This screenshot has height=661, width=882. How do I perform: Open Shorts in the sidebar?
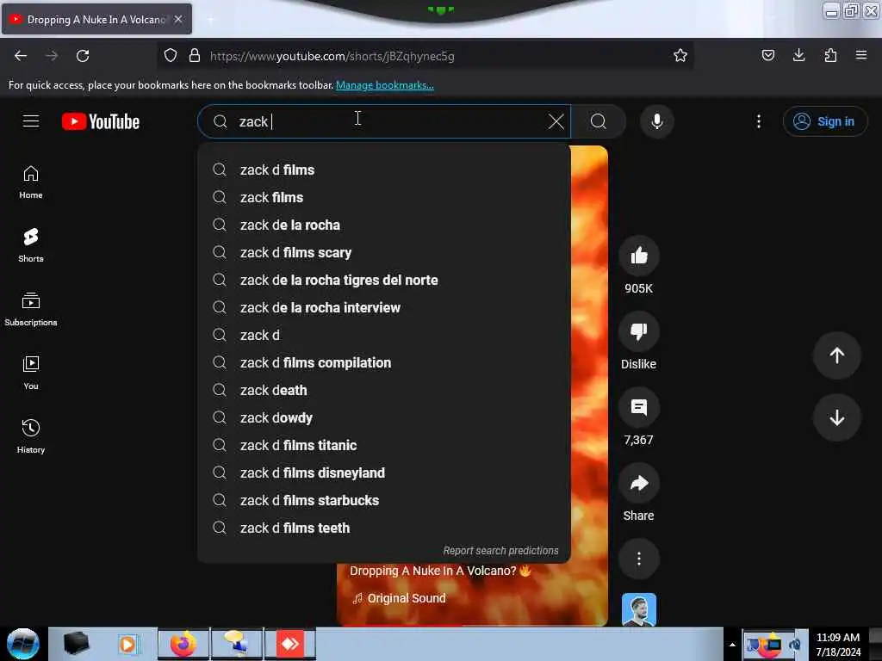pyautogui.click(x=31, y=245)
